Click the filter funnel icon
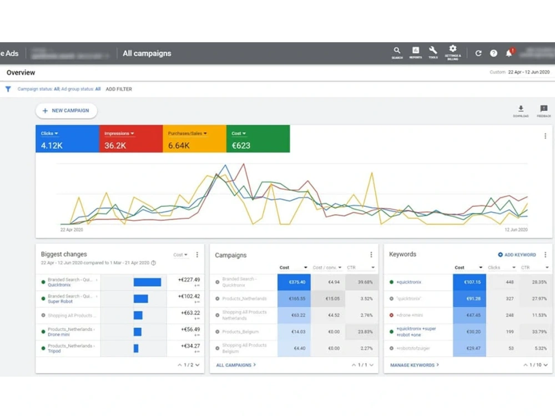Image resolution: width=555 pixels, height=416 pixels. (x=8, y=89)
